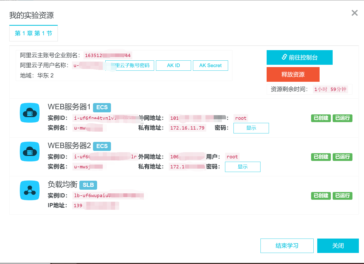364x264 pixels.
Task: Click 已运行 status of 负载均衡
Action: coord(343,196)
